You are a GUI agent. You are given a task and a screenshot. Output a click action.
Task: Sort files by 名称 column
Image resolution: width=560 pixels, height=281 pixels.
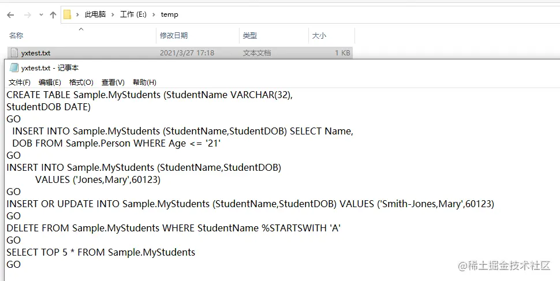[x=16, y=35]
